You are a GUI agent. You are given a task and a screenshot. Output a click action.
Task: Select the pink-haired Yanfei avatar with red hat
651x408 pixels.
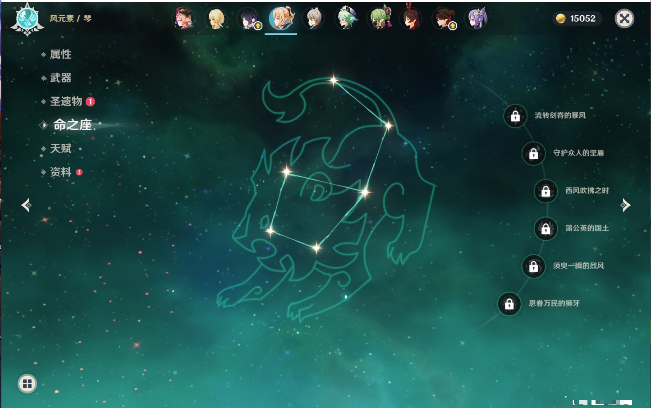(x=183, y=18)
